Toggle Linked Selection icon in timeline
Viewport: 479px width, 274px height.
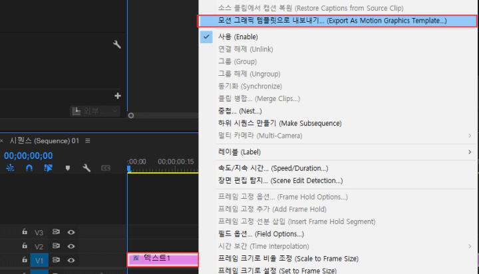point(49,168)
